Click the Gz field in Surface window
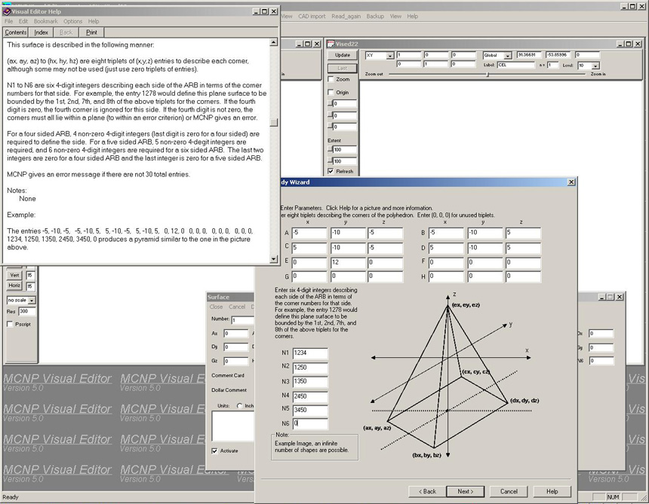Screen dimensions: 649x504 [x=236, y=361]
